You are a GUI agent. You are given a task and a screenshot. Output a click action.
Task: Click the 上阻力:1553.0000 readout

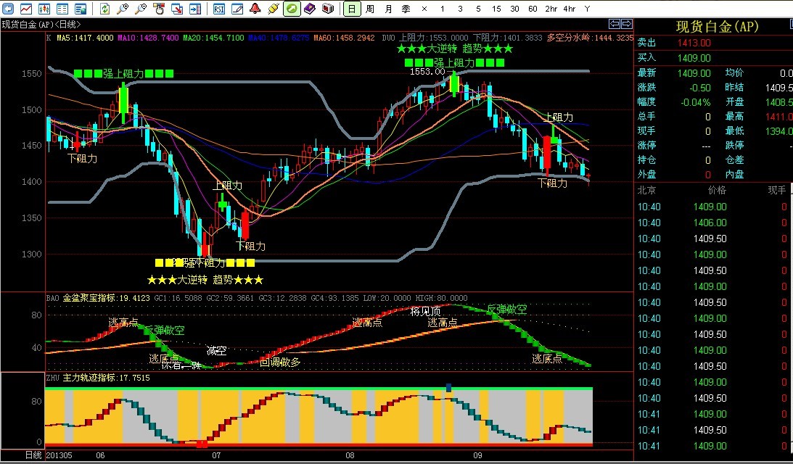433,38
